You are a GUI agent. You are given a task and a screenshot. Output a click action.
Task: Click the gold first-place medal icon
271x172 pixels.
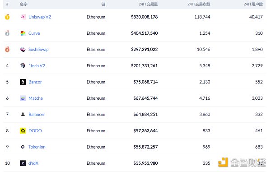(x=7, y=17)
